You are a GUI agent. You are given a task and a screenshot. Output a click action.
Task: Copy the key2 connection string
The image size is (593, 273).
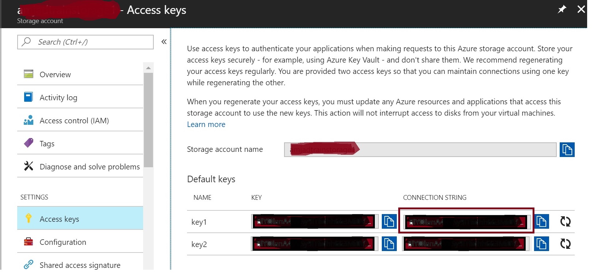click(x=541, y=244)
